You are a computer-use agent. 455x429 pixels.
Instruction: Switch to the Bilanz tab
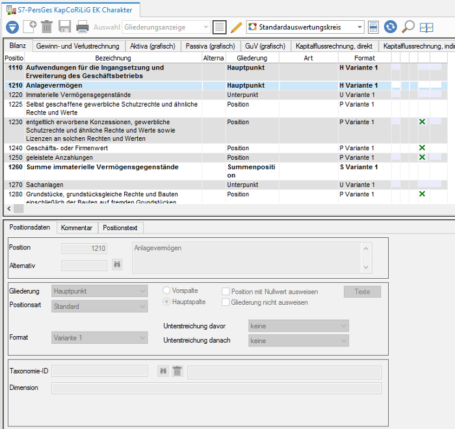[x=18, y=45]
